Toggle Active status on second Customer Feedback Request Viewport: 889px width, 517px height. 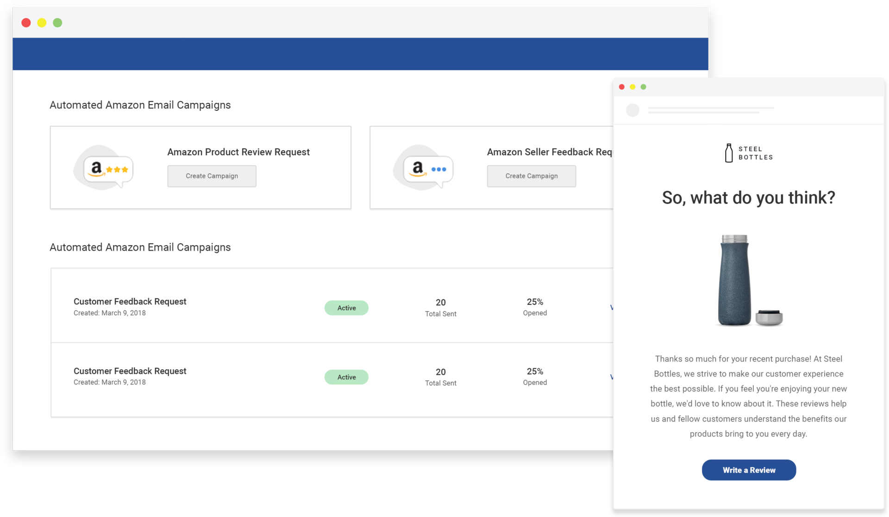pos(346,377)
